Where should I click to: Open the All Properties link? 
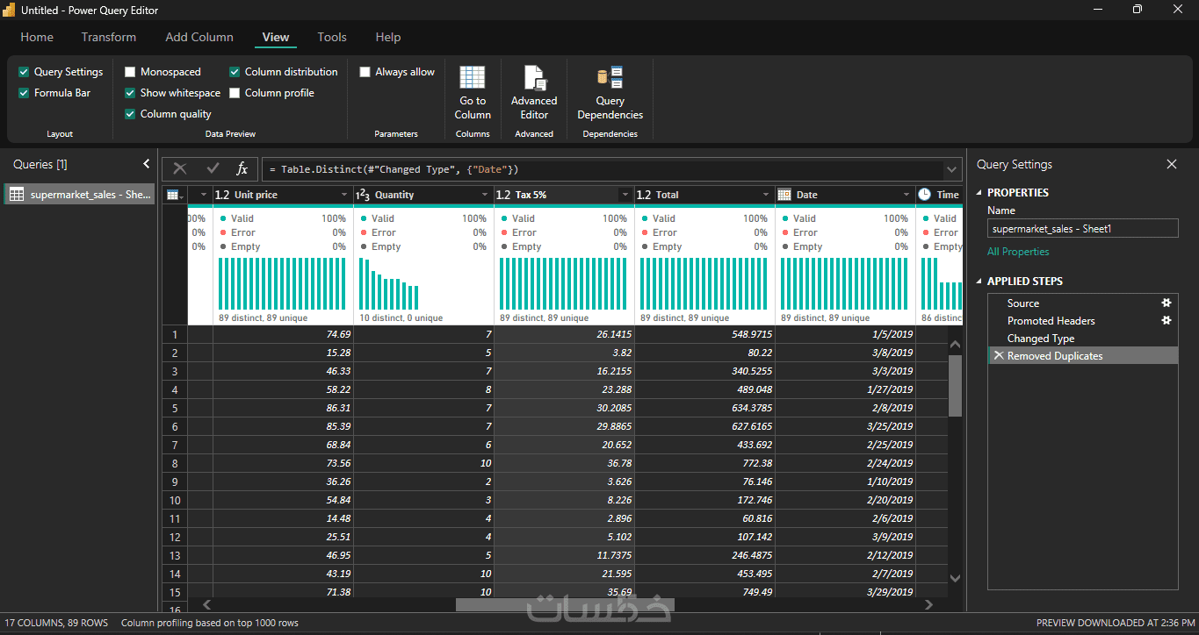(1018, 252)
